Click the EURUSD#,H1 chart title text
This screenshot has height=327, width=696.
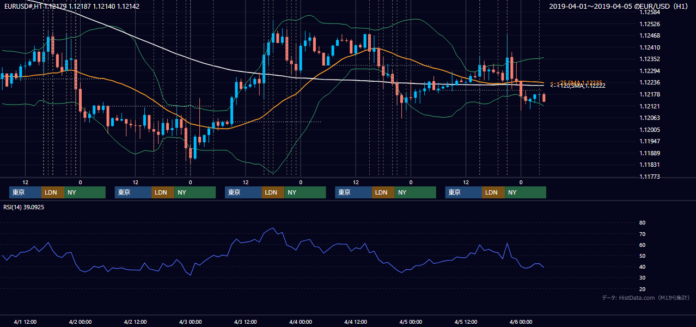(71, 7)
